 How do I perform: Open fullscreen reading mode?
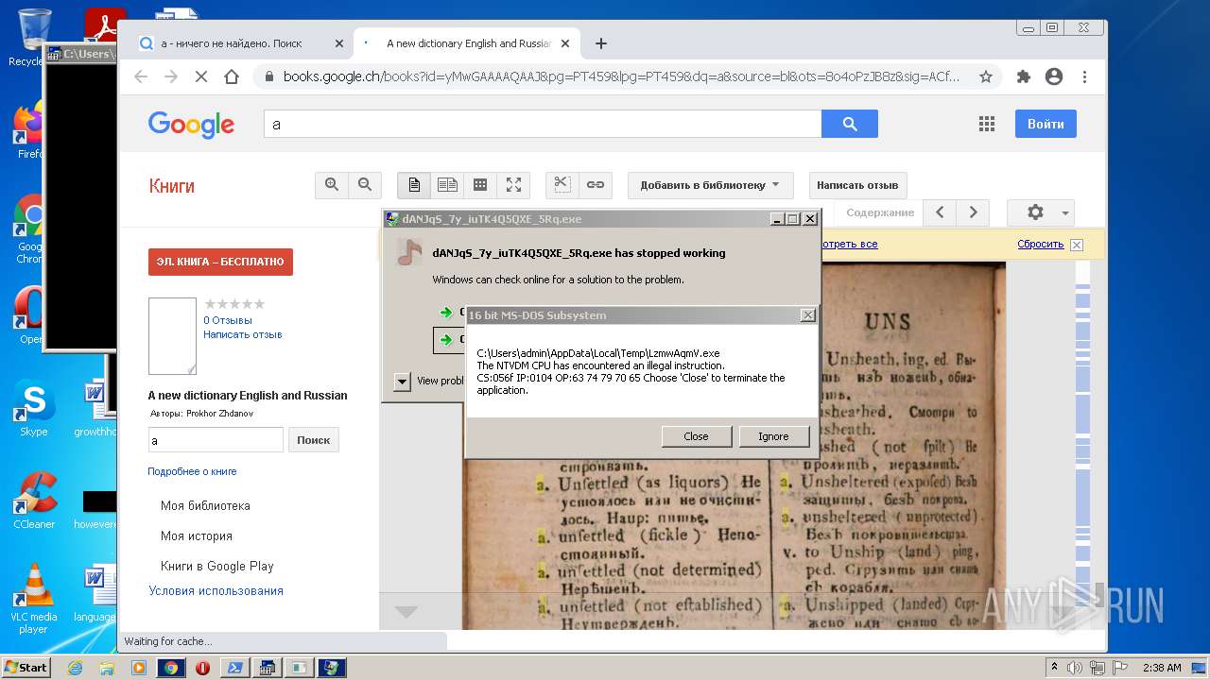click(513, 185)
